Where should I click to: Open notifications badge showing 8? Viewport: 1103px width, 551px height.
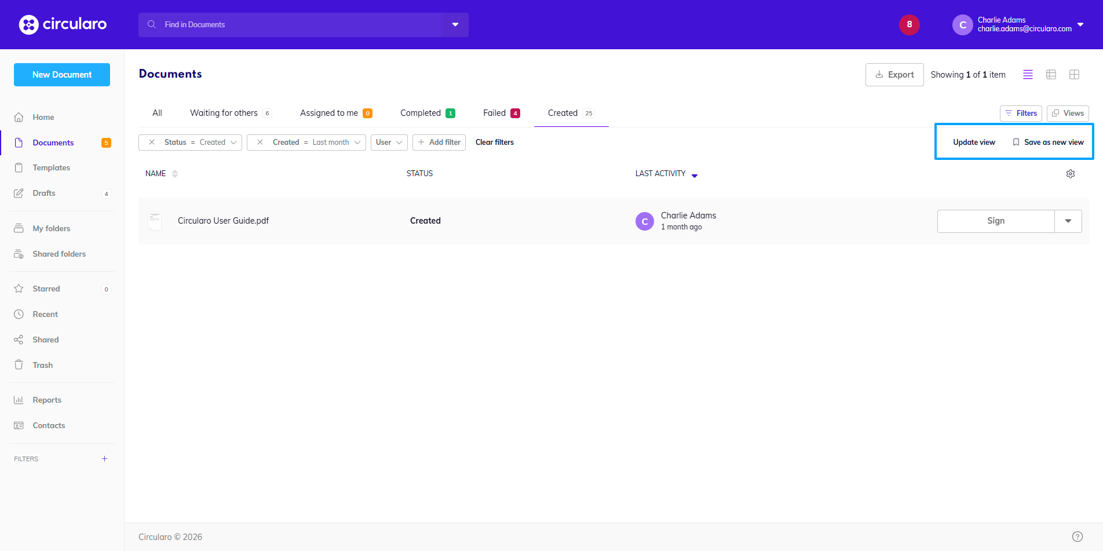point(909,24)
